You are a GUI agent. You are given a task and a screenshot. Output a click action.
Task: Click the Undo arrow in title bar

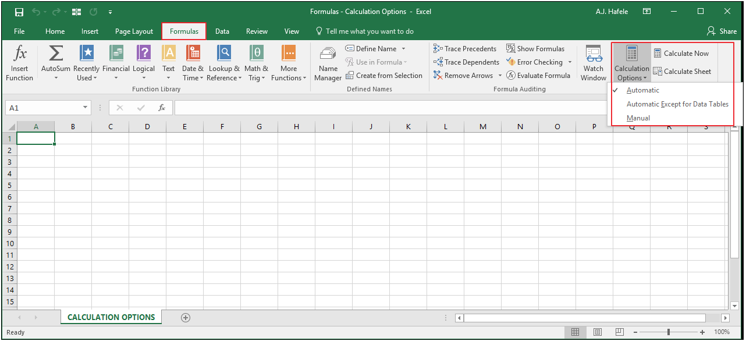36,12
